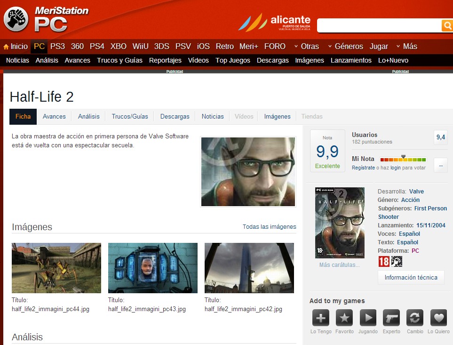Click the violence content descriptor icon
The width and height of the screenshot is (453, 345).
(397, 262)
